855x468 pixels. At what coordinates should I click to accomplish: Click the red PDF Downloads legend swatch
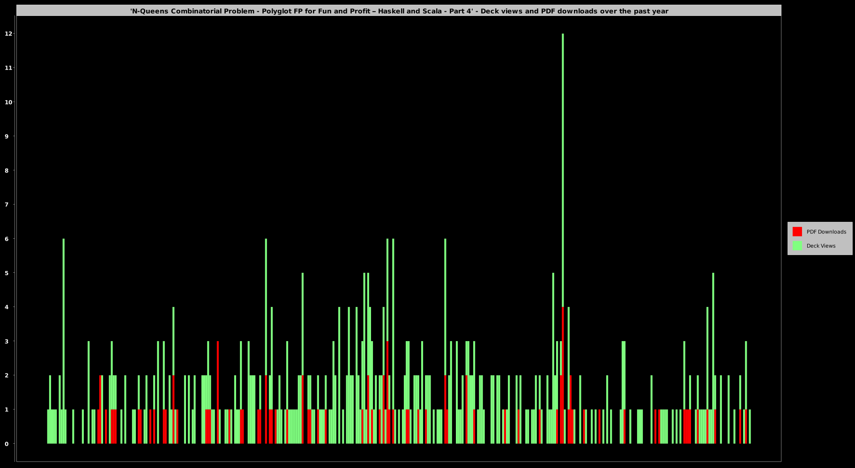point(797,232)
